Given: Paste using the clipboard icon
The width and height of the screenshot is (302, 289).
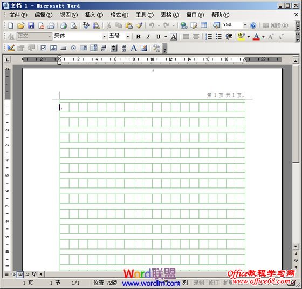Looking at the screenshot, I should [x=129, y=25].
